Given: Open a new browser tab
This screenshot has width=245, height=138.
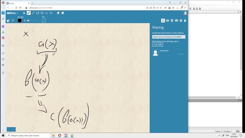Looking at the screenshot, I should click(33, 3).
